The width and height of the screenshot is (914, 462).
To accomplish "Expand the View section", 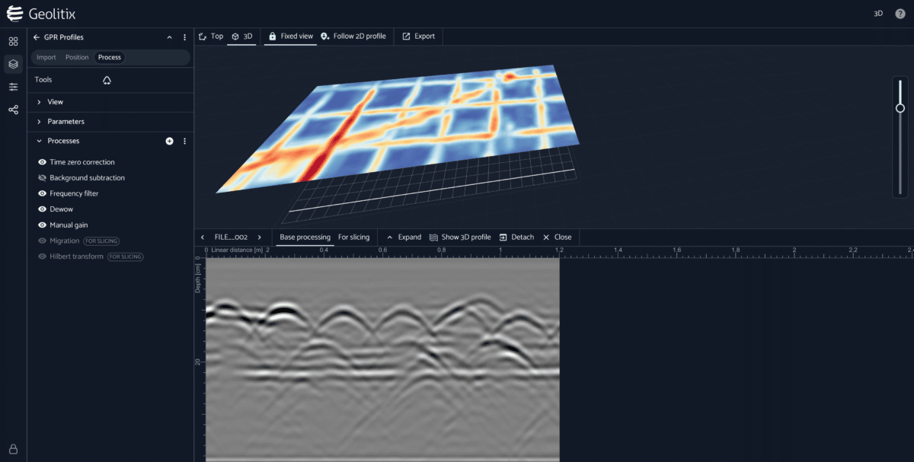I will coord(39,102).
